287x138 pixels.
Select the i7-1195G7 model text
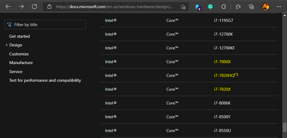click(224, 20)
